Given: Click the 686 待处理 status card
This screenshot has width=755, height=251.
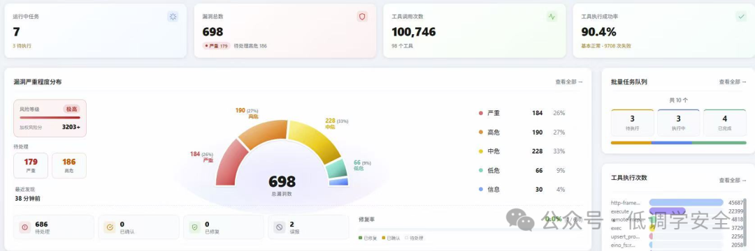Looking at the screenshot, I should (x=53, y=227).
